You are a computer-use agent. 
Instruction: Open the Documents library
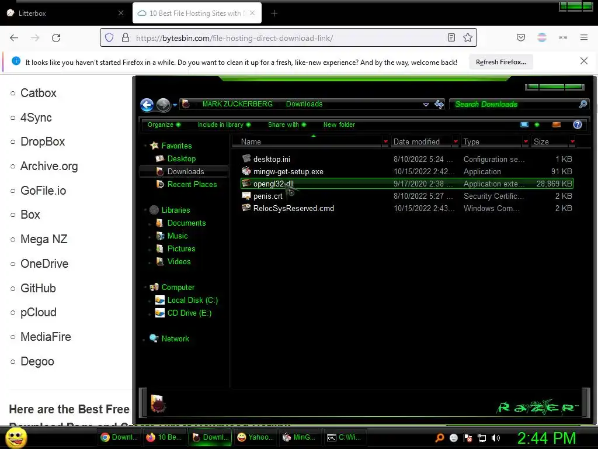(186, 223)
